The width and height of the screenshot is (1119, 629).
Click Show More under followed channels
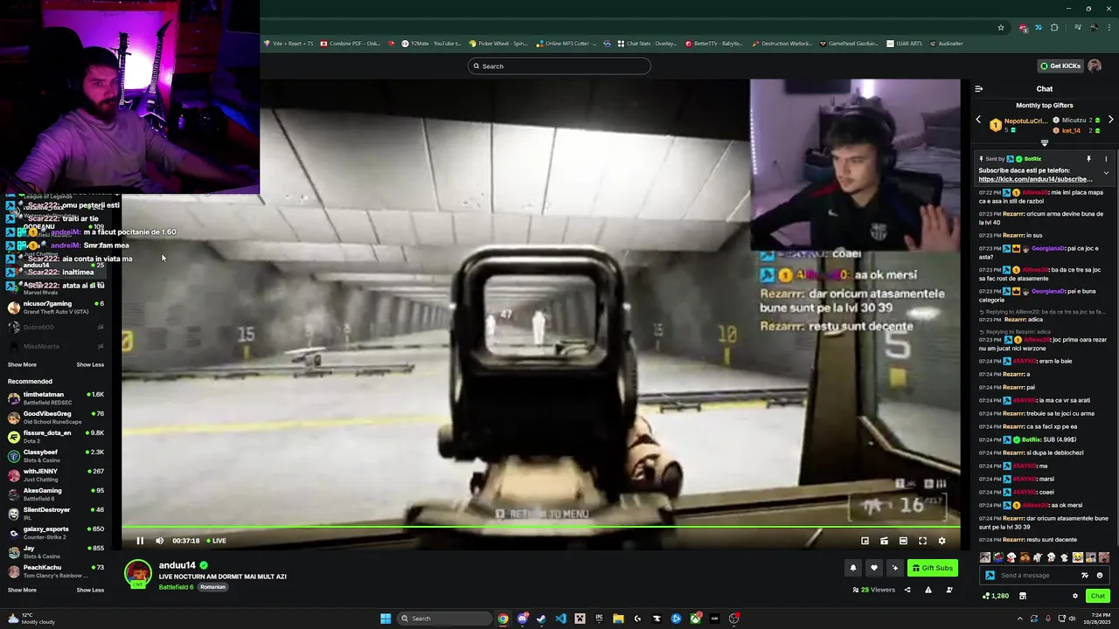(22, 364)
